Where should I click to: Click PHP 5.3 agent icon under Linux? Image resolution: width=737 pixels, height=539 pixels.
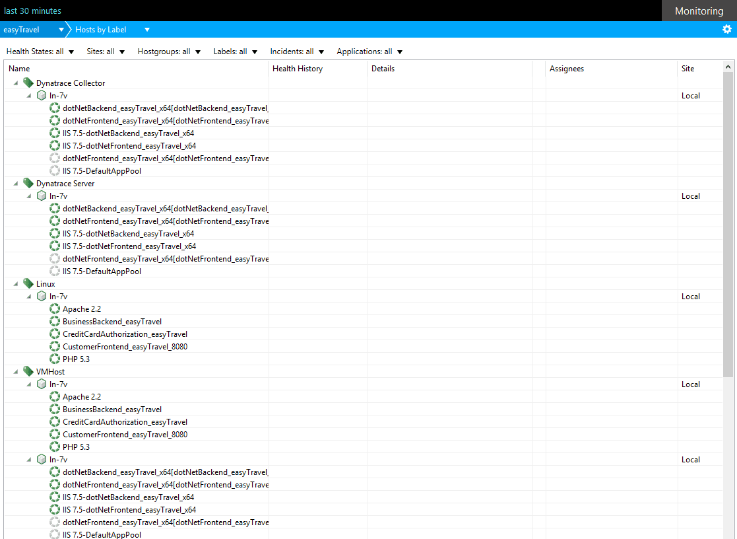[55, 359]
